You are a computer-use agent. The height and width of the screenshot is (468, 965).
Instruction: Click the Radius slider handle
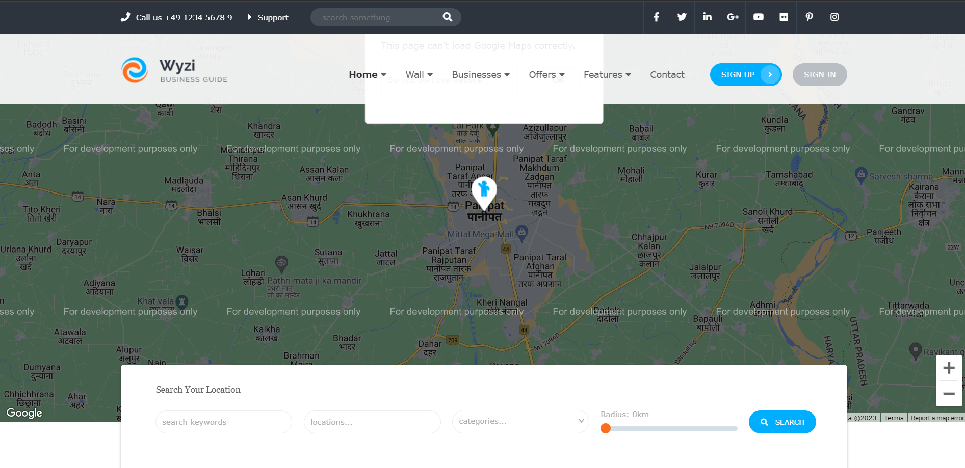606,428
